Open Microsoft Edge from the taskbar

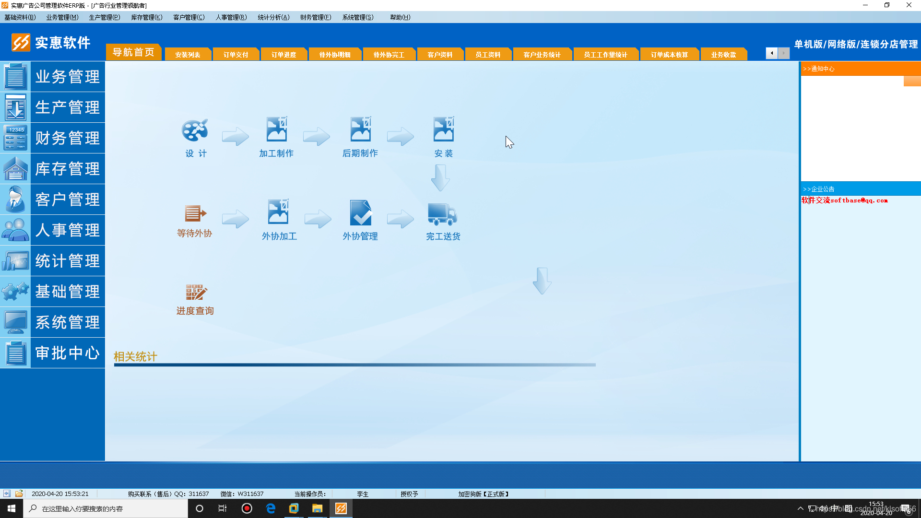pos(271,508)
